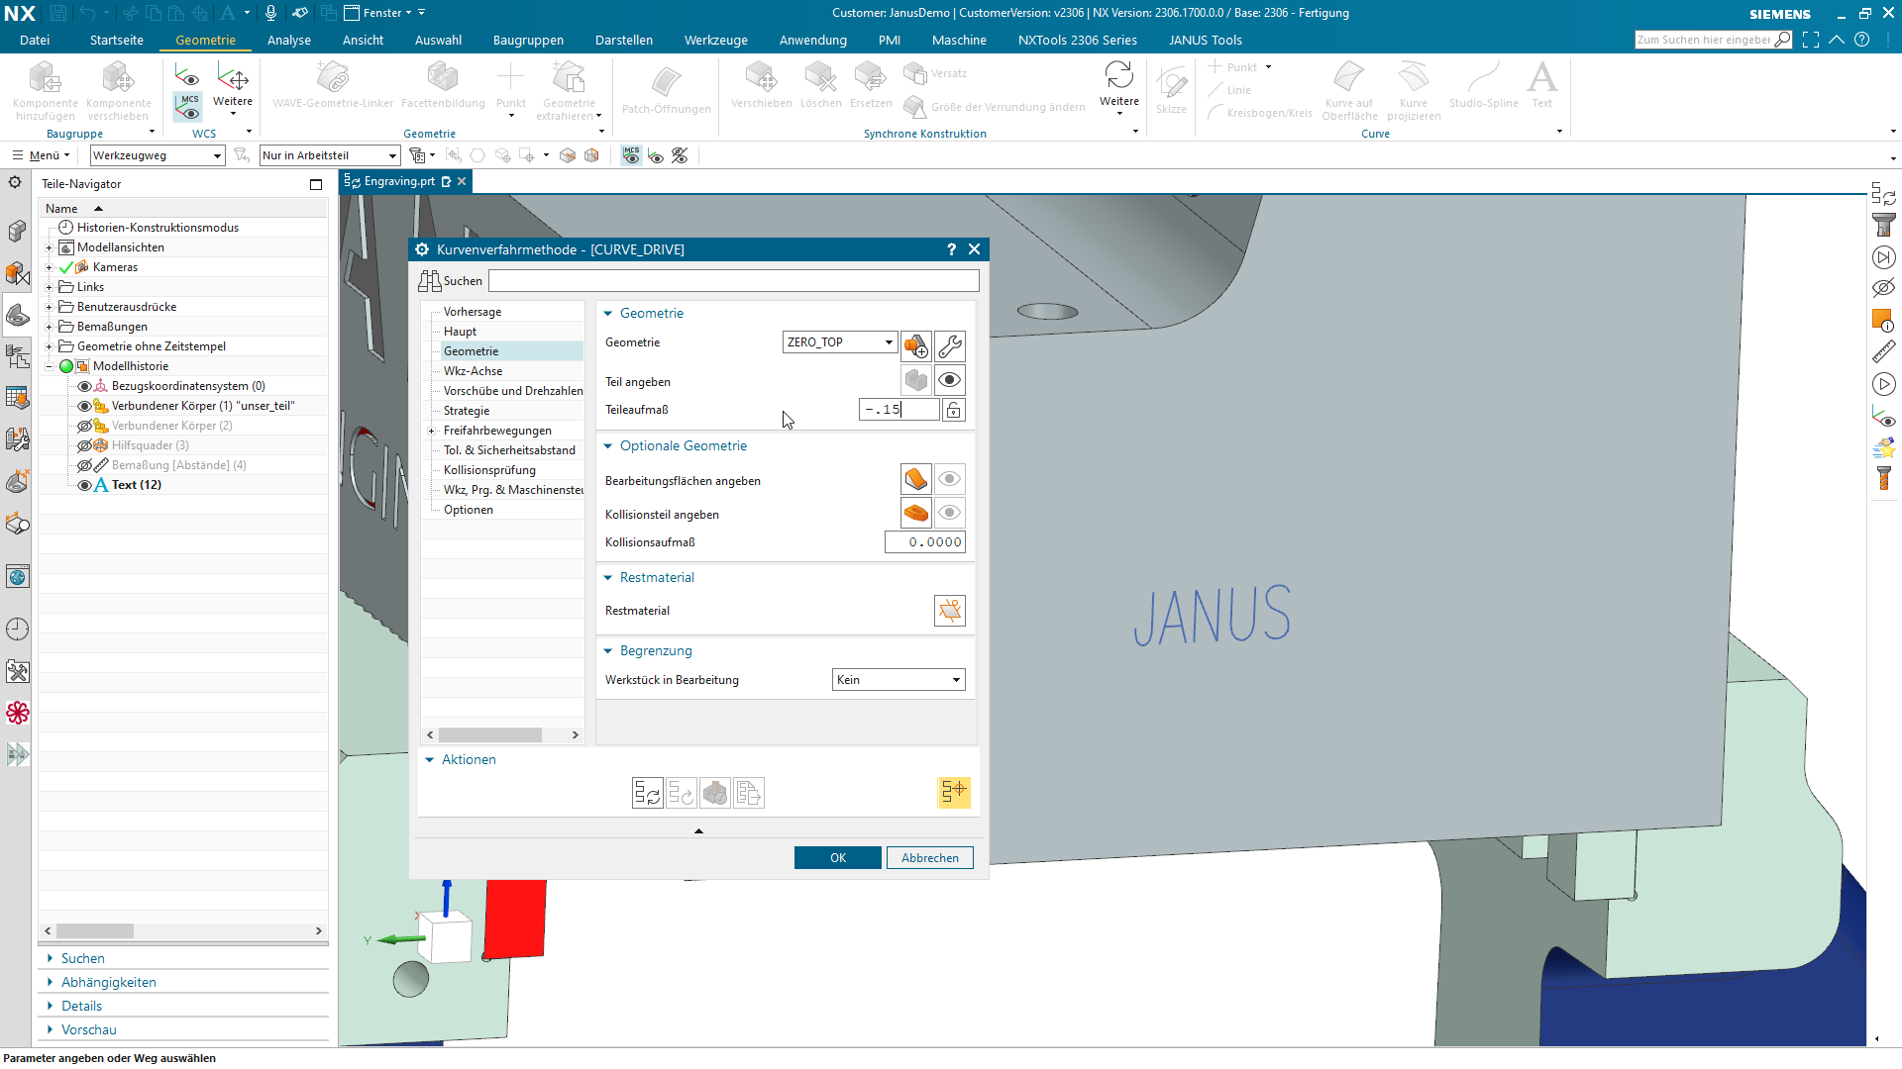Confirm dialog with OK button
The image size is (1902, 1069).
pos(838,858)
